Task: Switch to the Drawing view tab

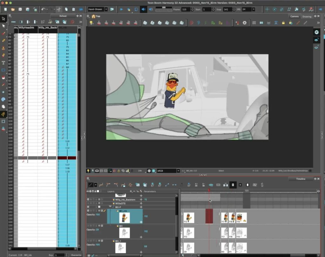Action: click(307, 16)
